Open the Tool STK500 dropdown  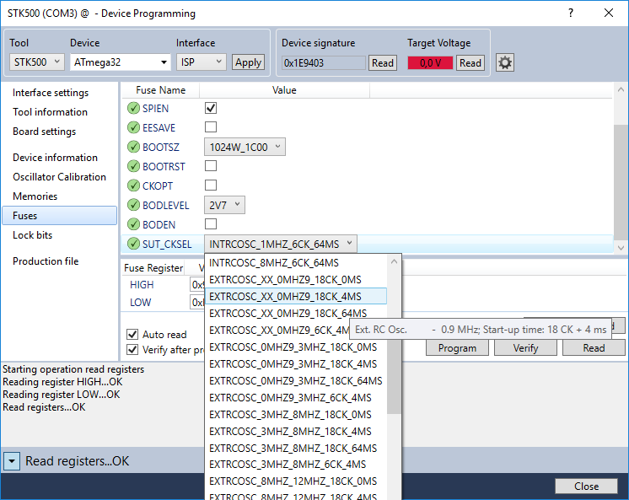click(x=37, y=62)
